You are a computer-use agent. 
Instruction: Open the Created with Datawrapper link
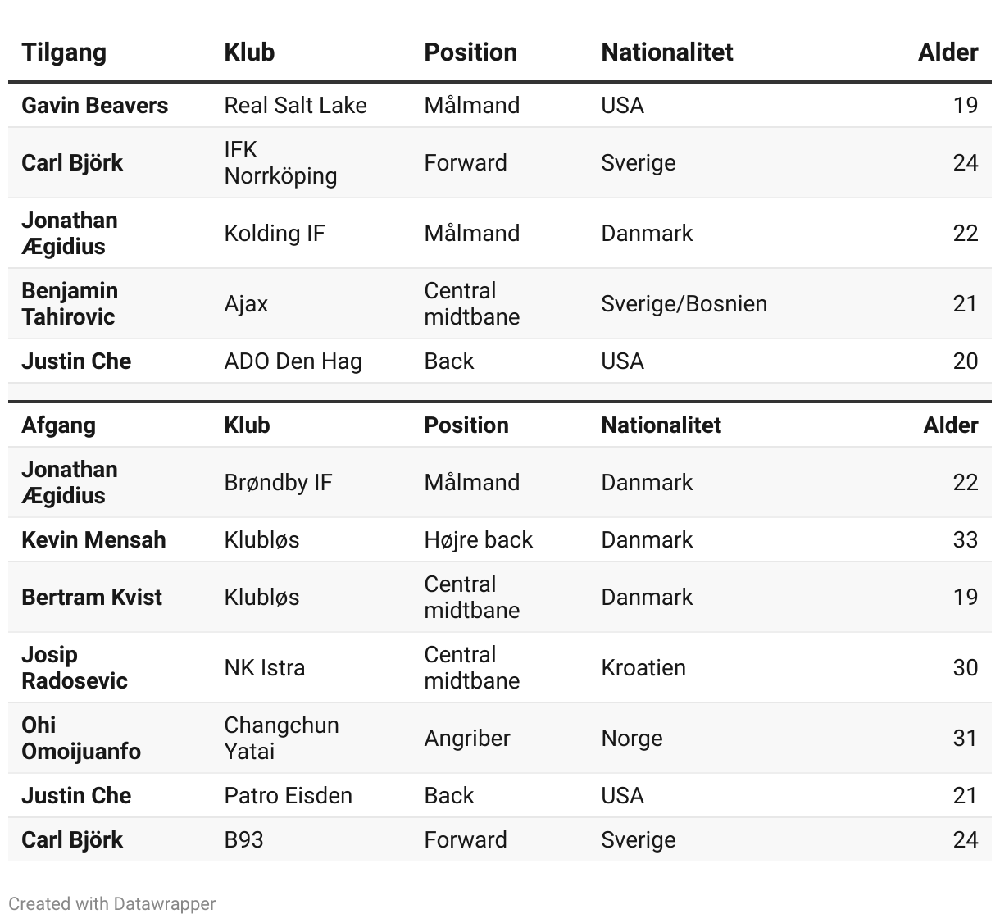pyautogui.click(x=112, y=903)
